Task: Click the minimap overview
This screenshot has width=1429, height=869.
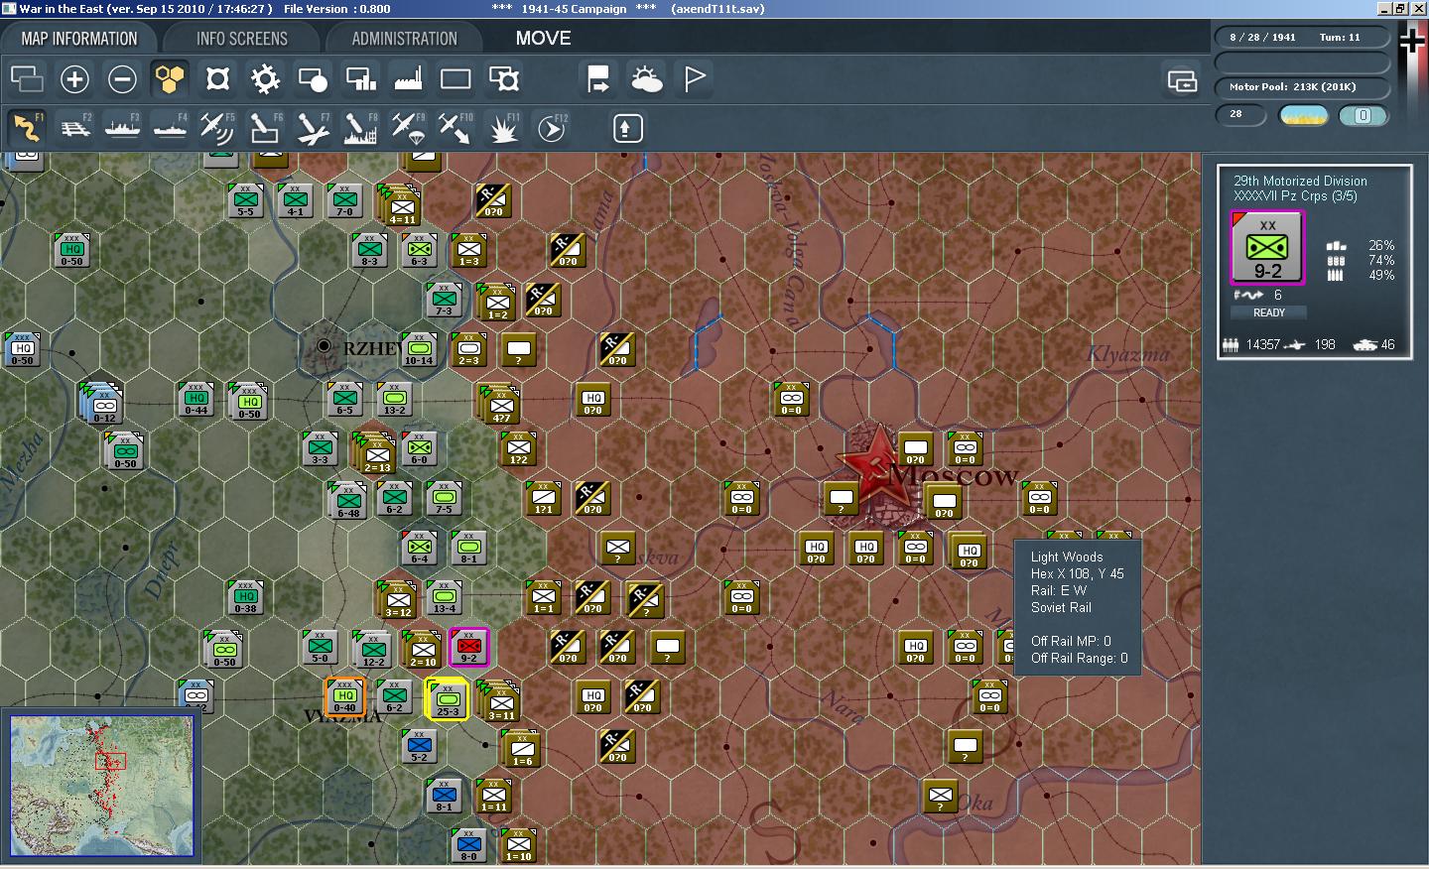Action: 102,786
